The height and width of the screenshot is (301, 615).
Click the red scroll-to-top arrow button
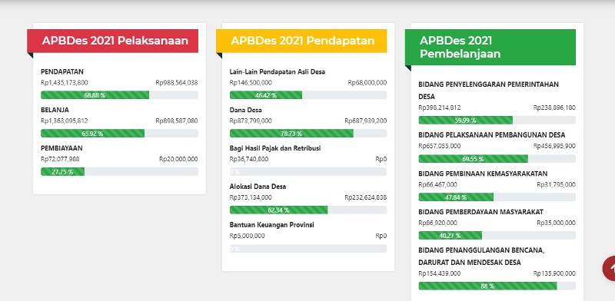point(609,269)
